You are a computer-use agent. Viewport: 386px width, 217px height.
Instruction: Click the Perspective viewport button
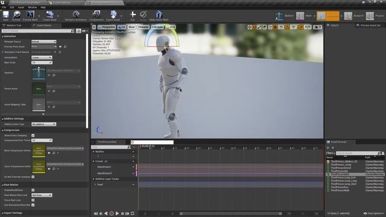click(107, 27)
